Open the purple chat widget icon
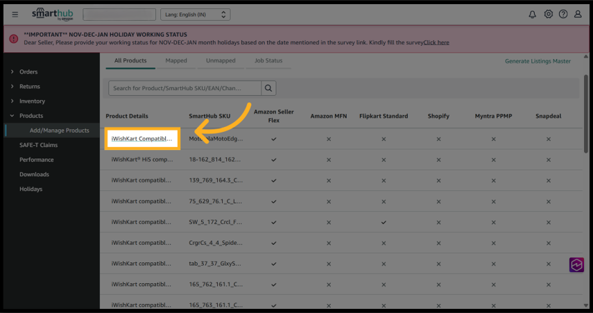 click(x=577, y=265)
